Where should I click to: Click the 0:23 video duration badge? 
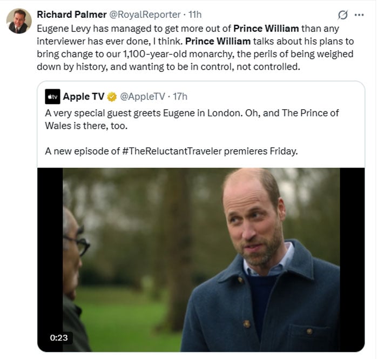pyautogui.click(x=58, y=337)
